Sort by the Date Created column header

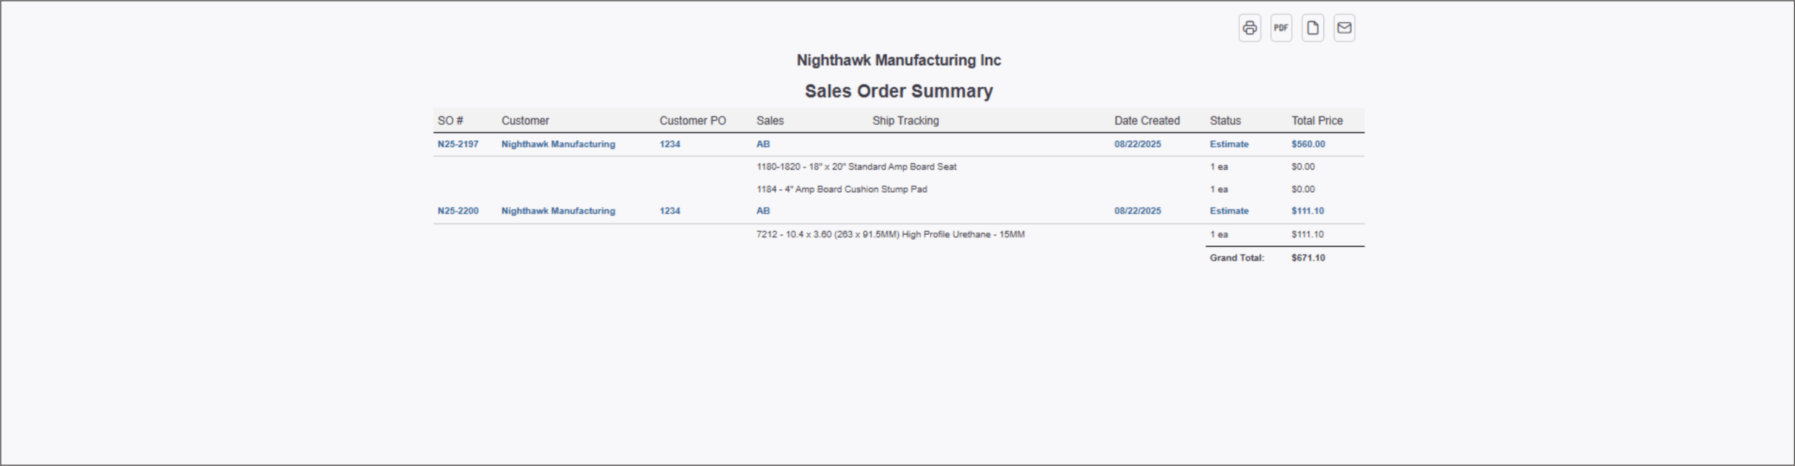click(1147, 121)
